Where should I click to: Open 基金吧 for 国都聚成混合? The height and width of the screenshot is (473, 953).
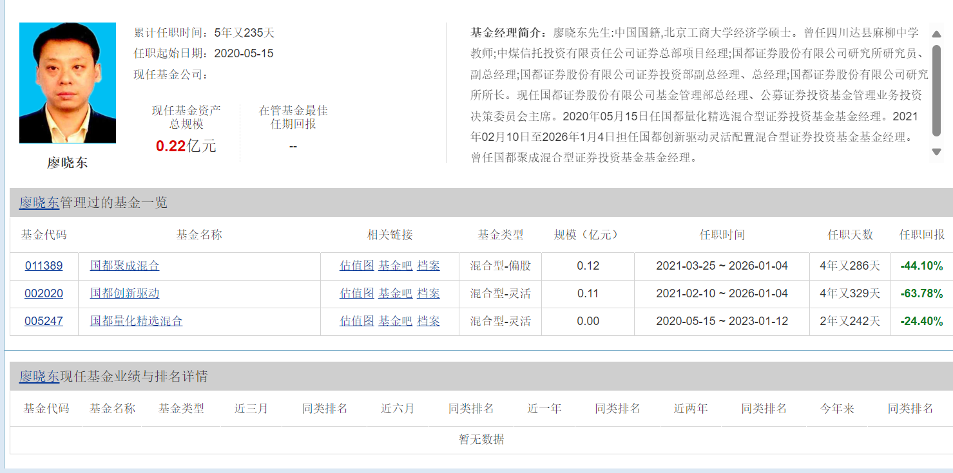395,266
